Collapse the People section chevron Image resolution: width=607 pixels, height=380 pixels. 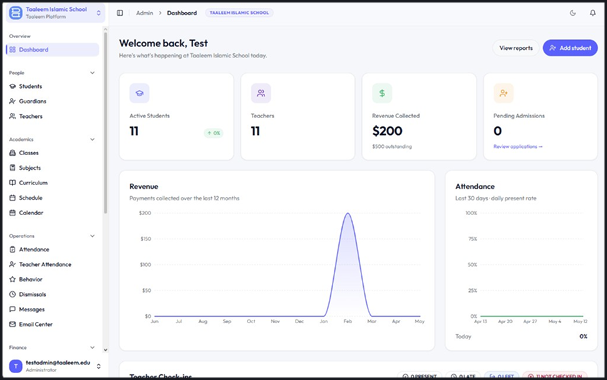coord(93,72)
